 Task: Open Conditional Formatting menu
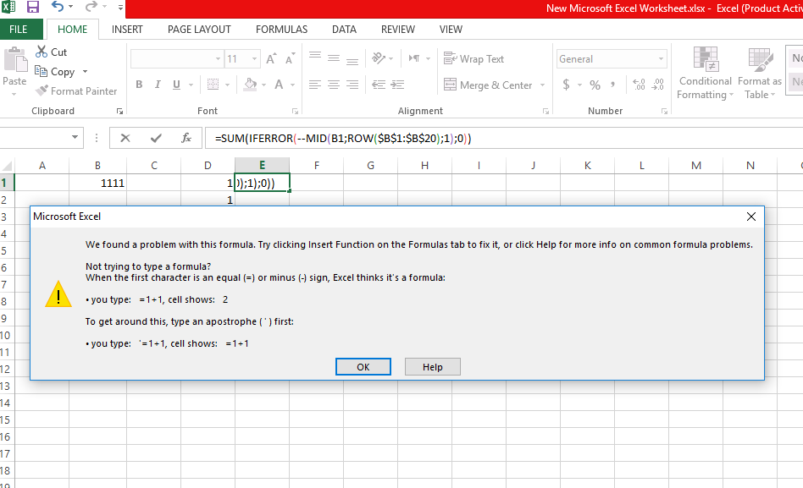coord(706,73)
